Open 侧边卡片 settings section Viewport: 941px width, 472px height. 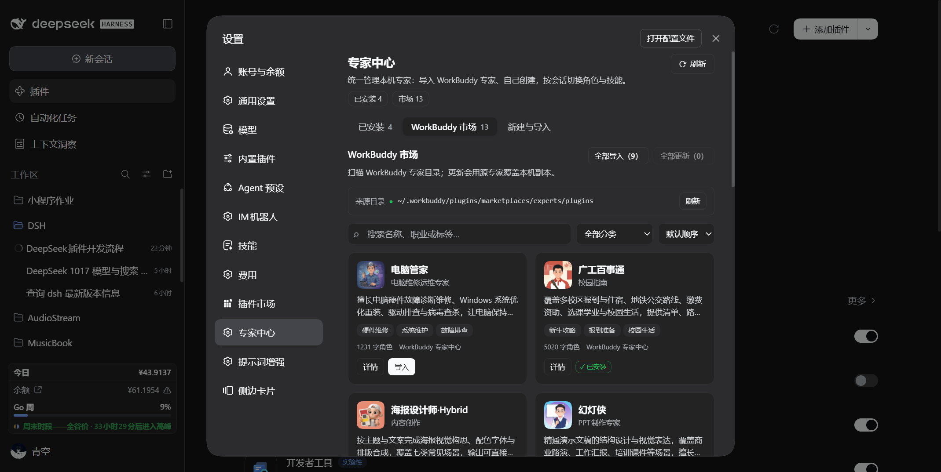pos(269,391)
